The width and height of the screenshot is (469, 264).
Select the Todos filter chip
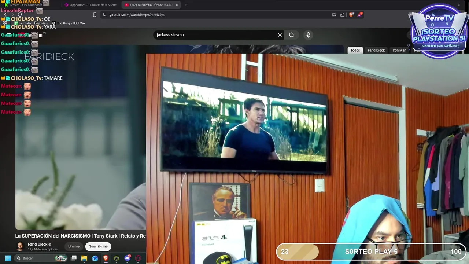pos(355,50)
